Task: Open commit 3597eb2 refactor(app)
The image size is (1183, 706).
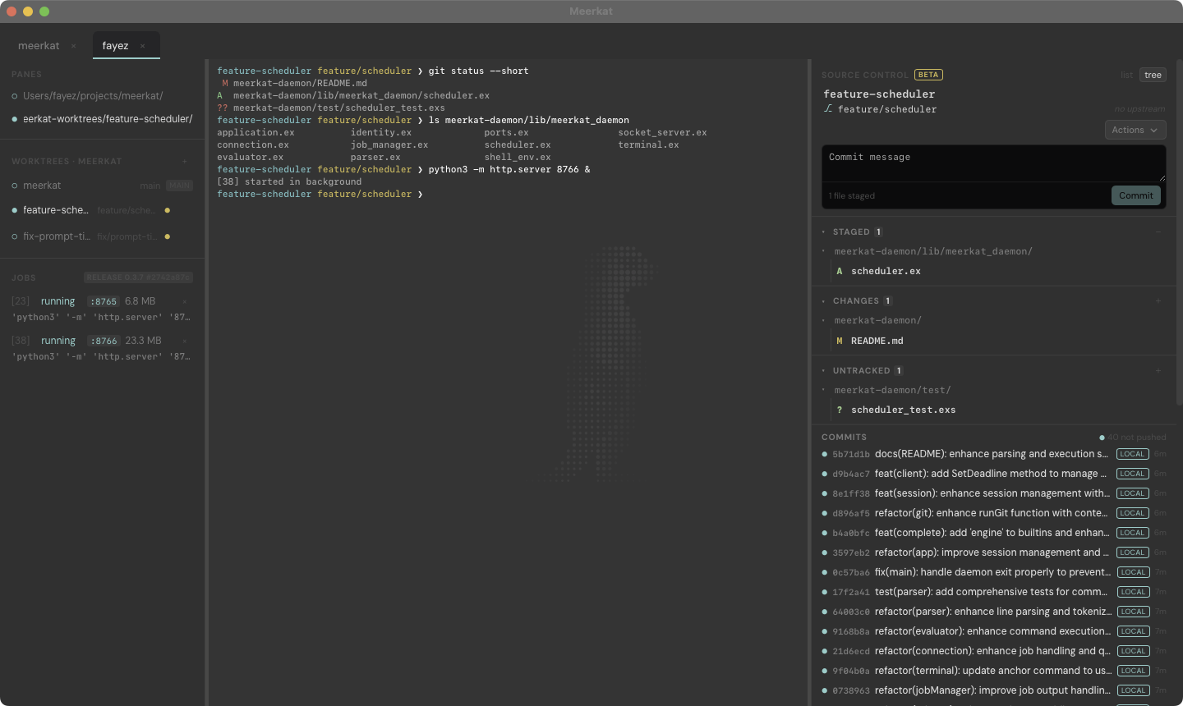Action: (x=993, y=552)
